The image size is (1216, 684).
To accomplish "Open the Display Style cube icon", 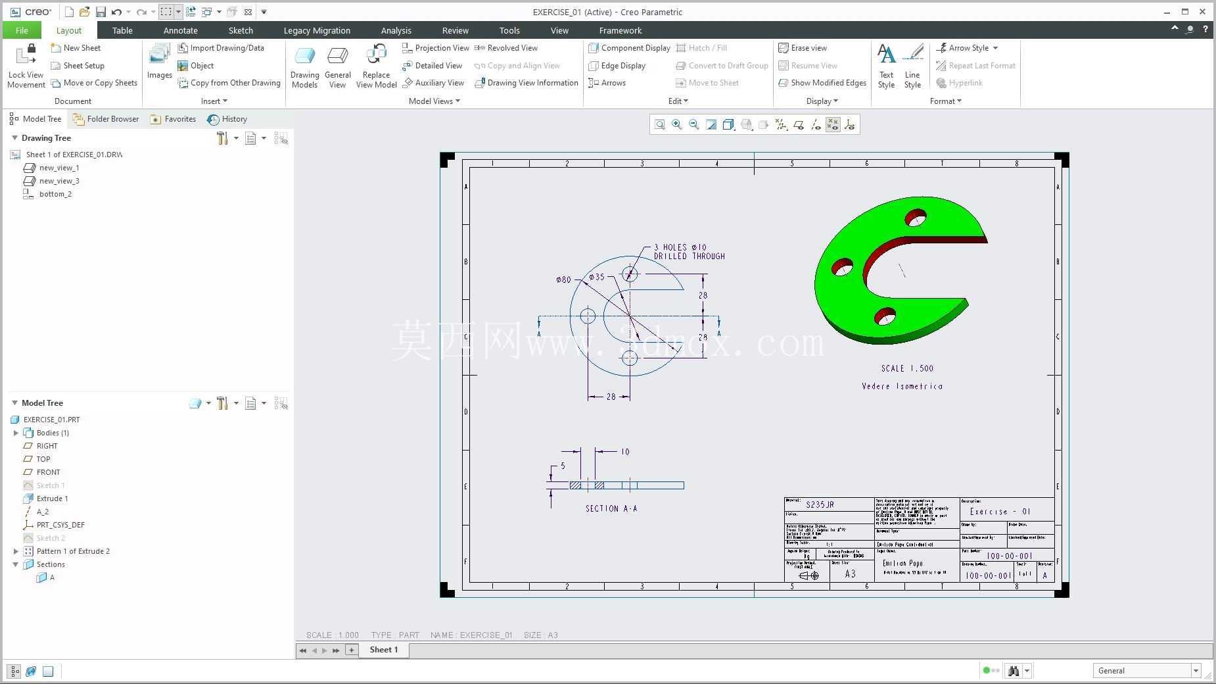I will click(728, 125).
